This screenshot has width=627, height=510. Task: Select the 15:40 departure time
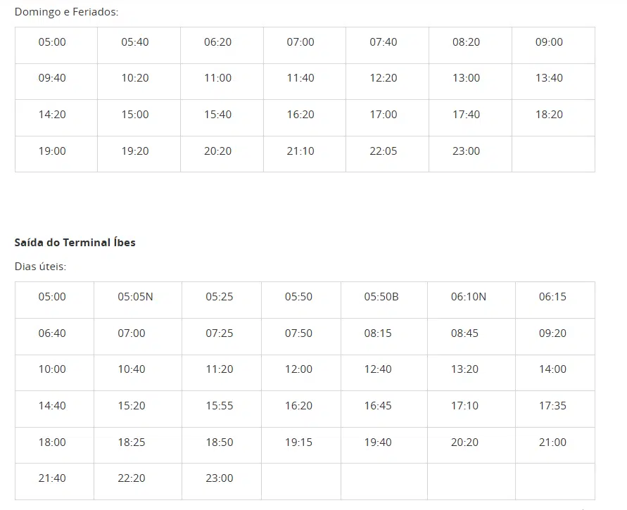217,115
